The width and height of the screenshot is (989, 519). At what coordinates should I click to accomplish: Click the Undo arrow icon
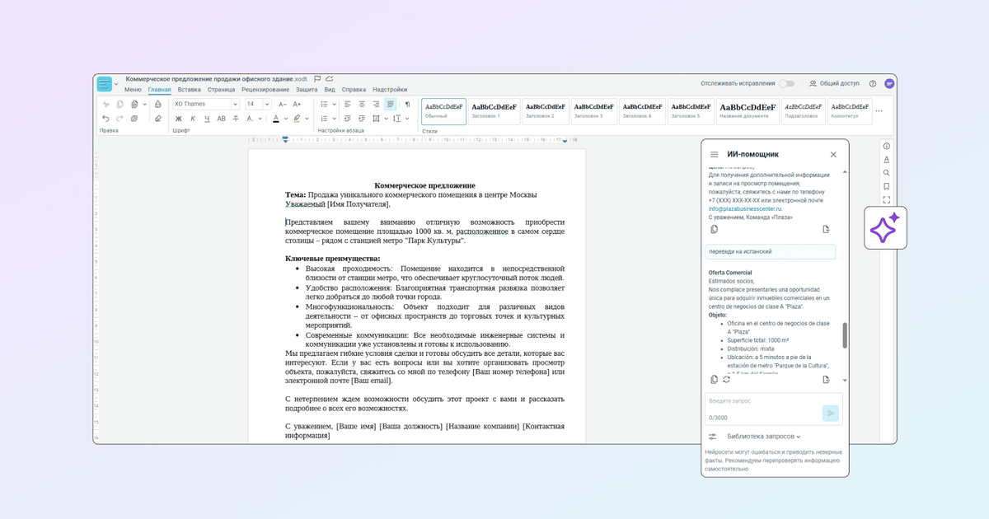(105, 119)
